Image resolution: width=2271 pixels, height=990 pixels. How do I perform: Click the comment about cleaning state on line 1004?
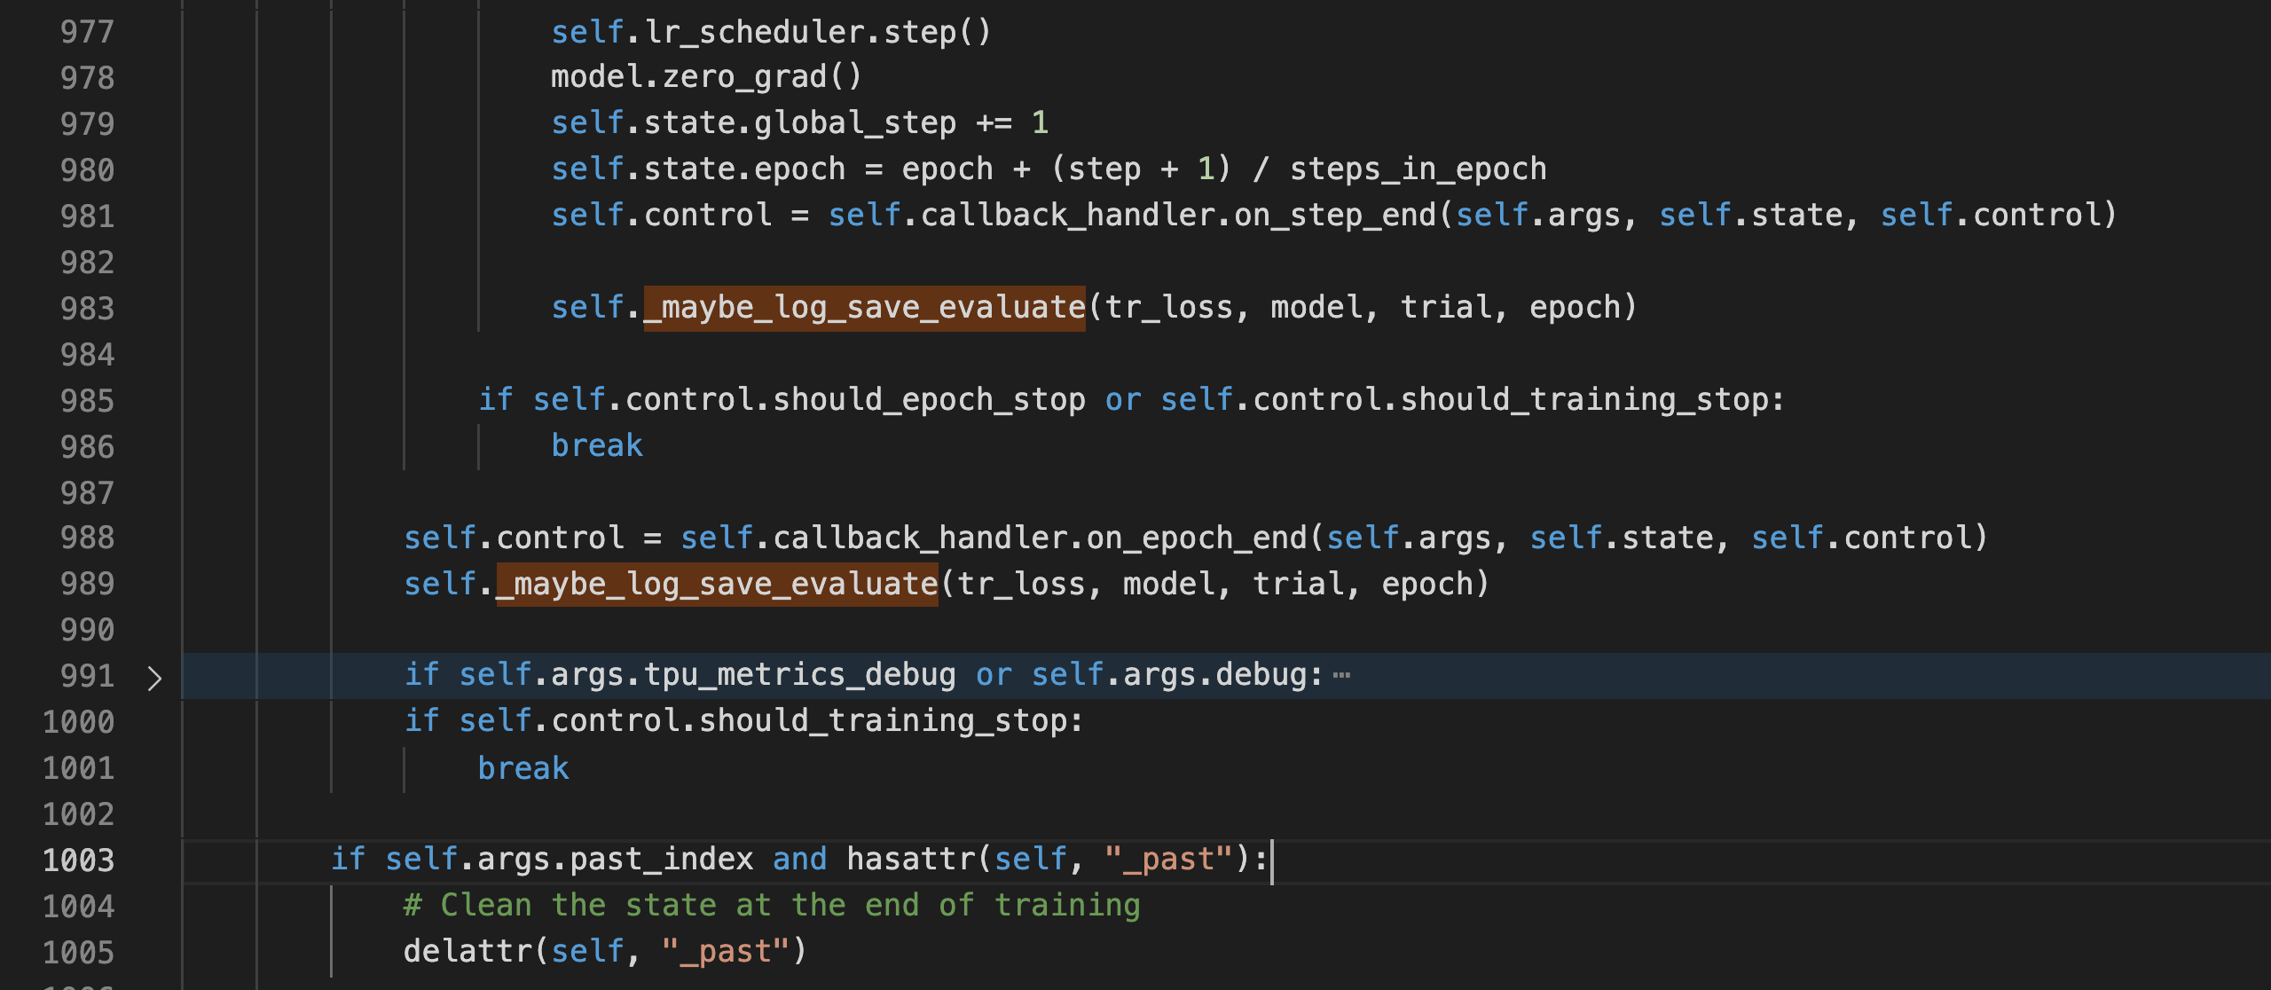(x=772, y=905)
